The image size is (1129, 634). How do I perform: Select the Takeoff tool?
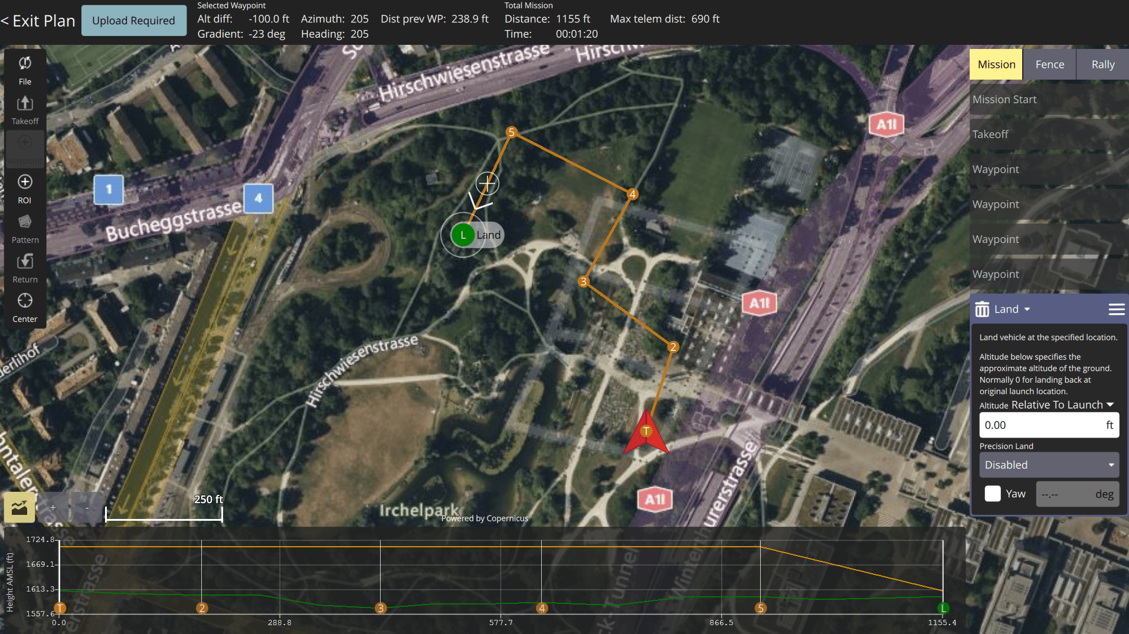click(25, 109)
